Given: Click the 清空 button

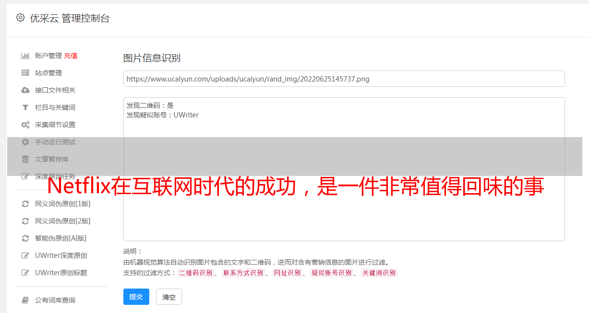Looking at the screenshot, I should pos(169,297).
